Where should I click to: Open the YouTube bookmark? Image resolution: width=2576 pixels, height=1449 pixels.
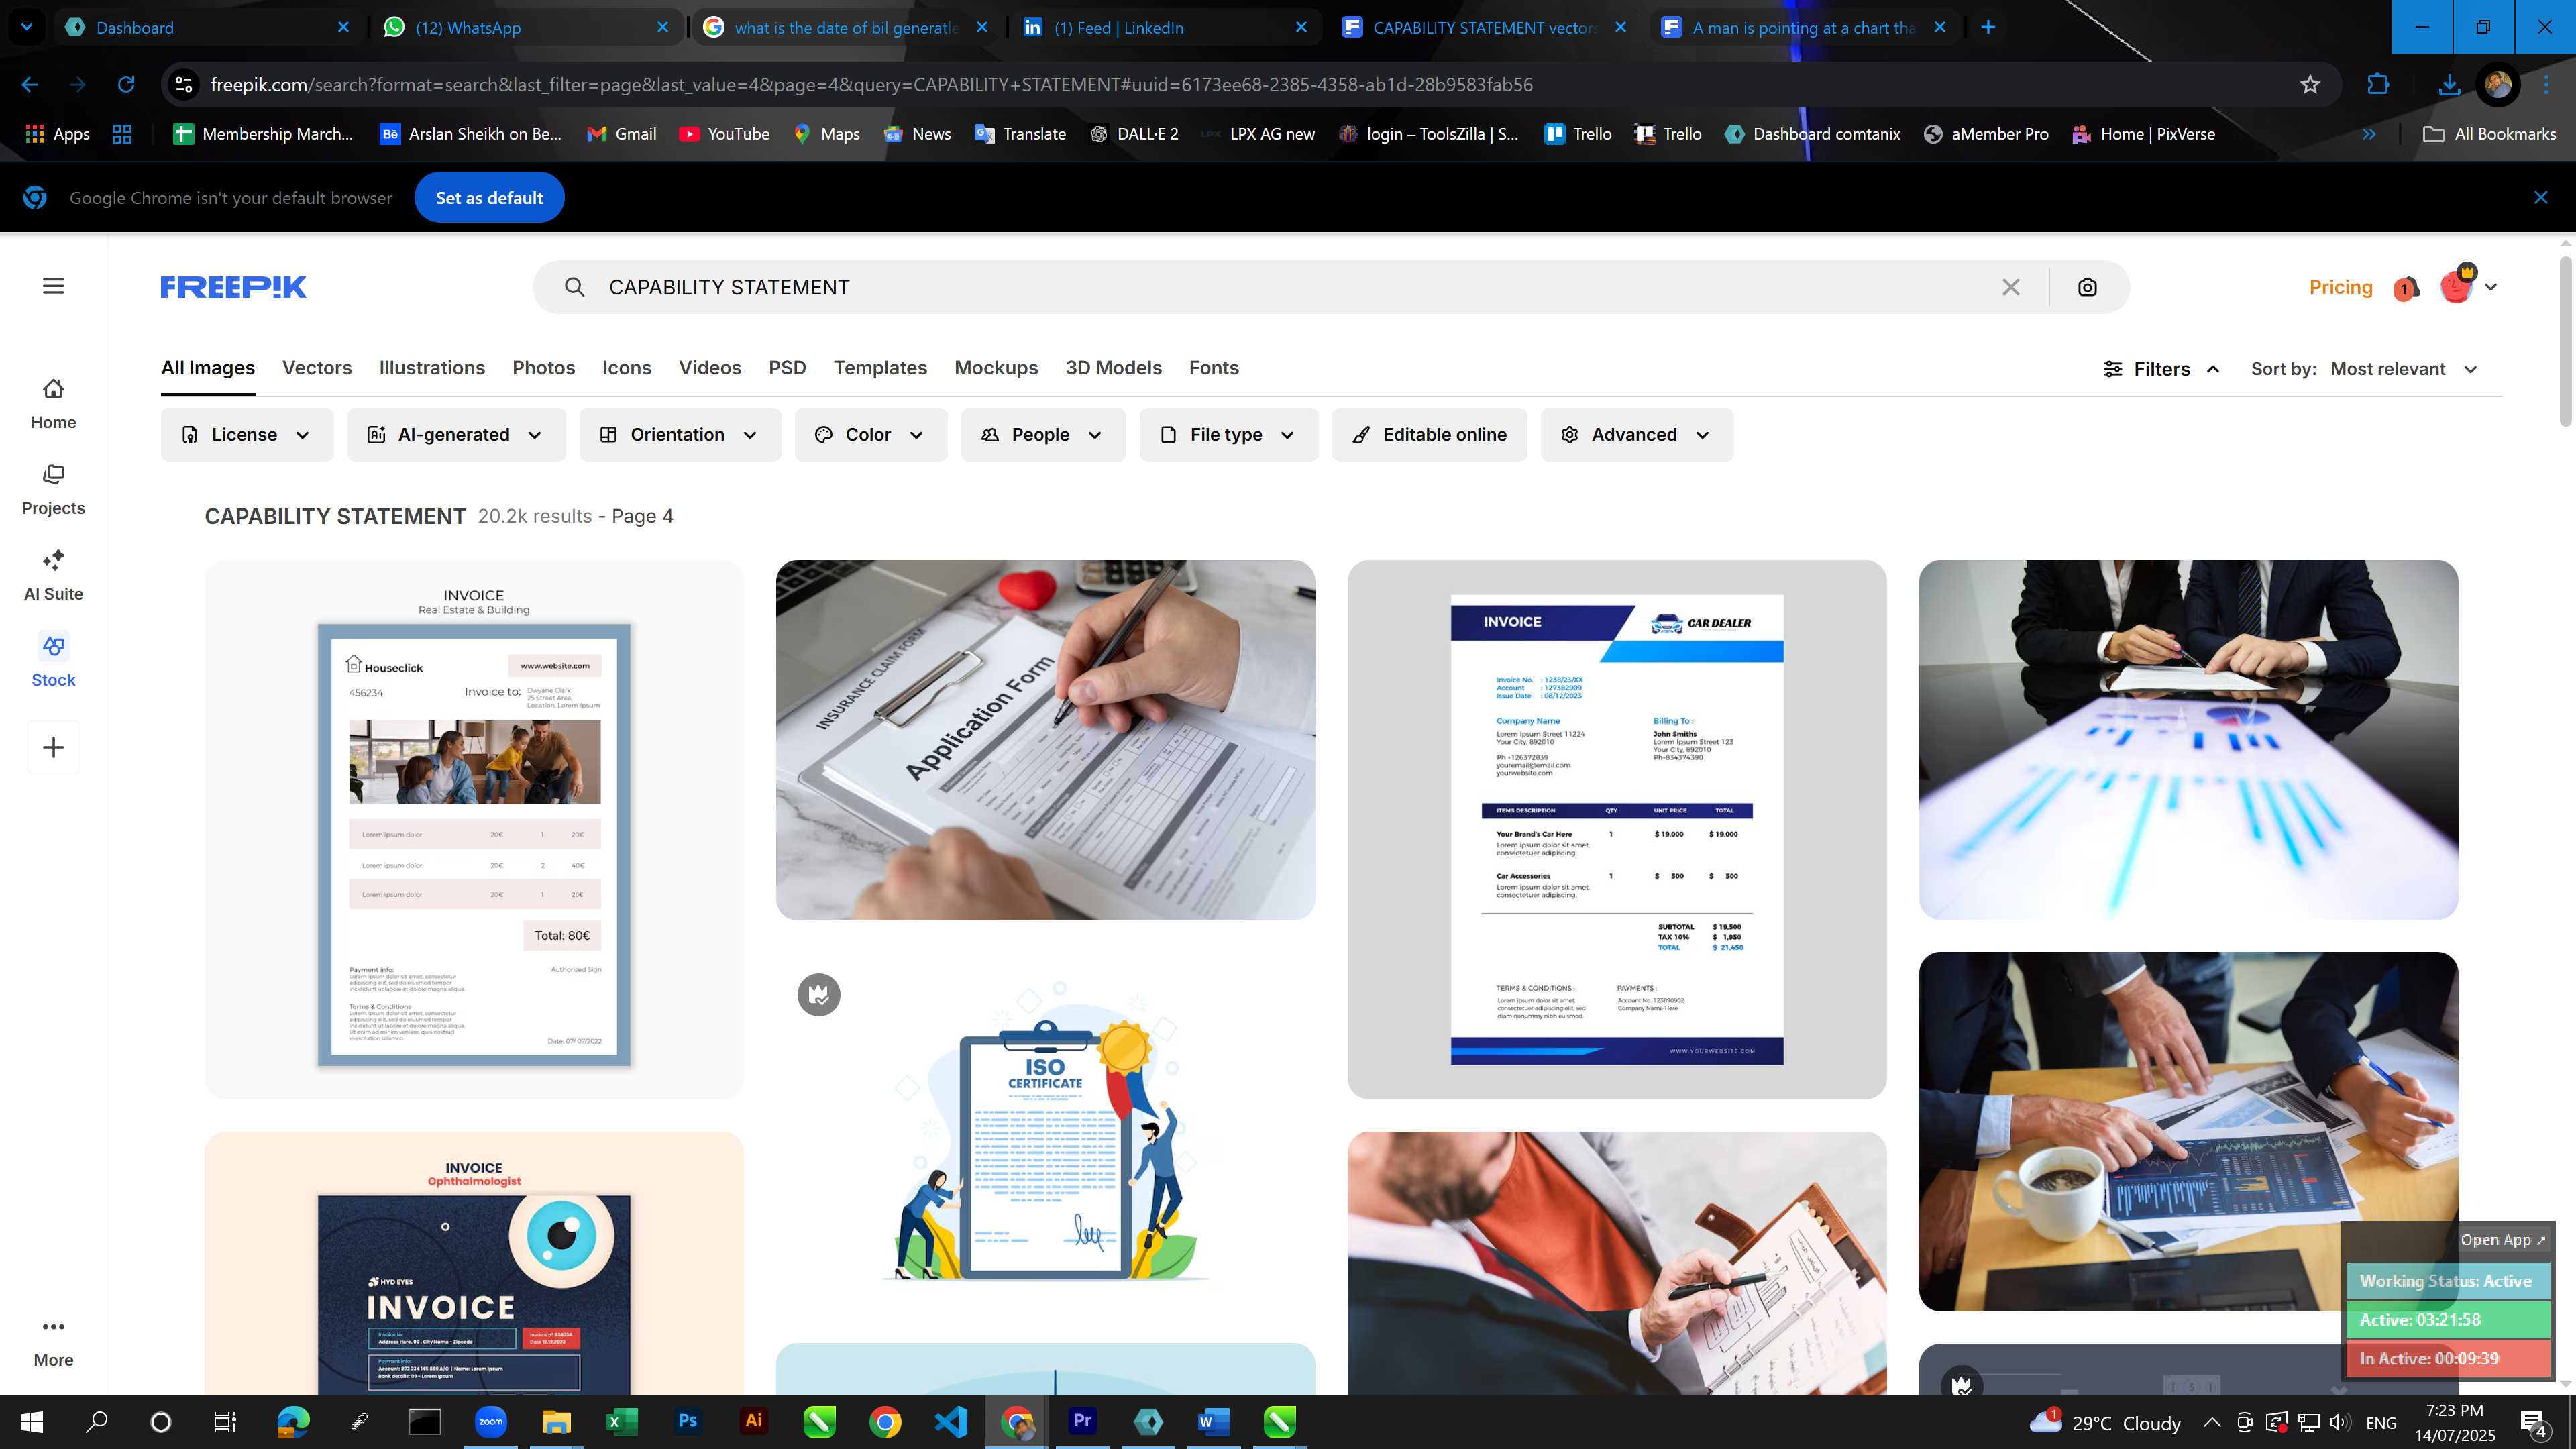click(724, 134)
